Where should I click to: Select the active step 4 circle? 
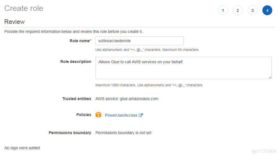click(267, 10)
